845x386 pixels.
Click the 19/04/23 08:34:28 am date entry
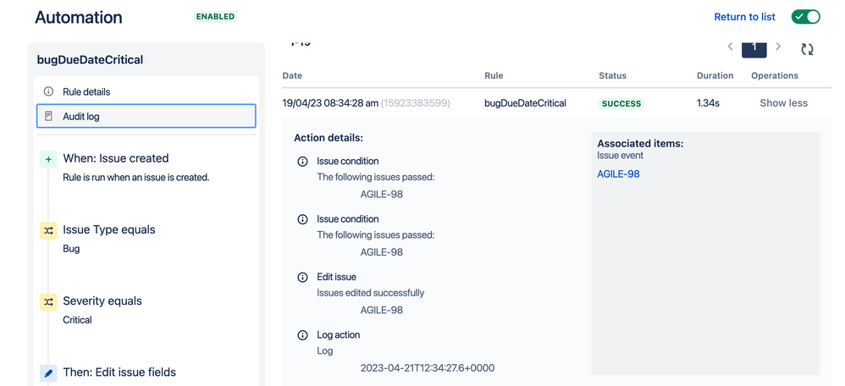tap(330, 103)
